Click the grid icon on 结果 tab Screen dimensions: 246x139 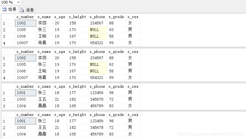click(4, 10)
